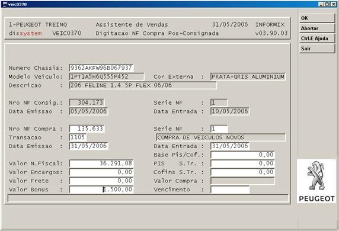Click the Nro NF Consig. field

[x=87, y=102]
